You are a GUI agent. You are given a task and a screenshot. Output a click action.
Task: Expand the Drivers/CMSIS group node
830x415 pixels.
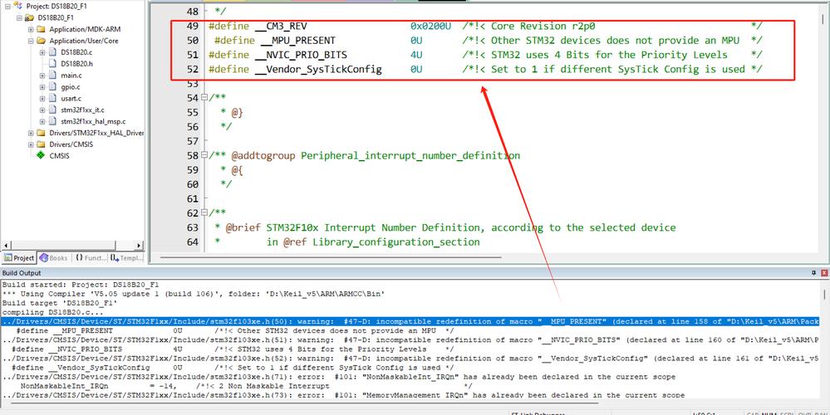click(31, 144)
